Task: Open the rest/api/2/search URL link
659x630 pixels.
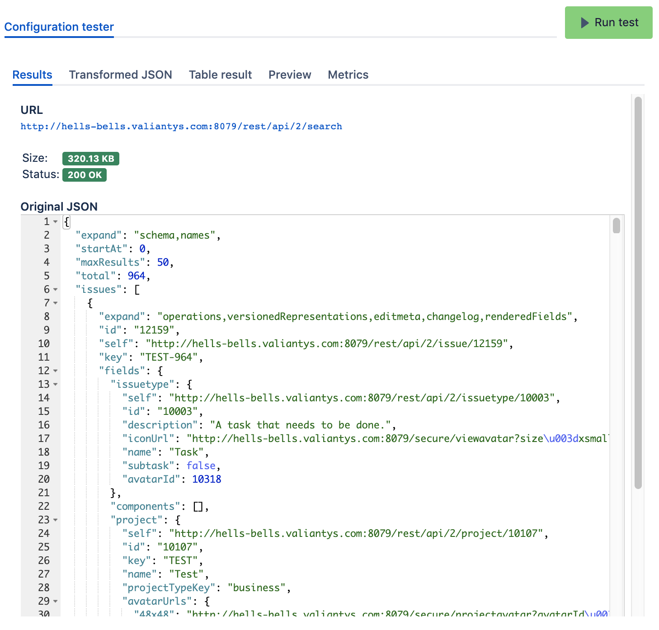Action: pos(181,127)
